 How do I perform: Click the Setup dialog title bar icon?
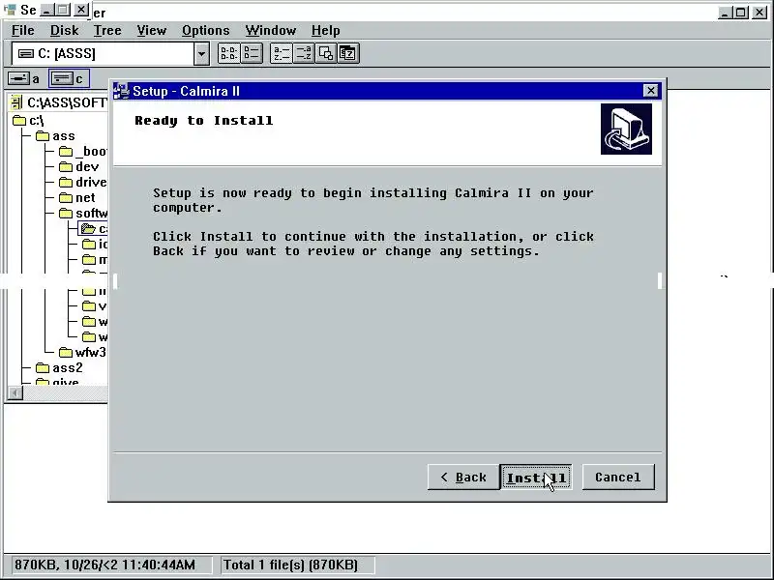[x=122, y=91]
